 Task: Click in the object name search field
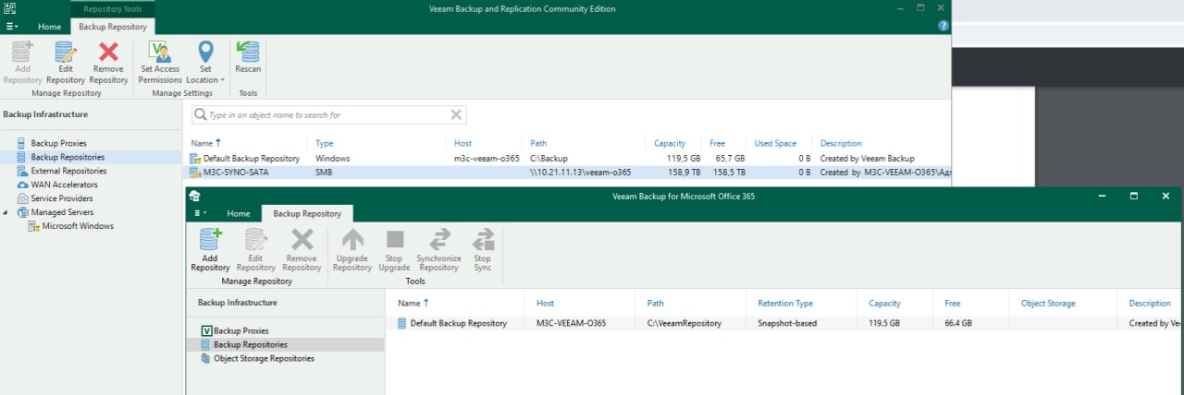coord(328,114)
